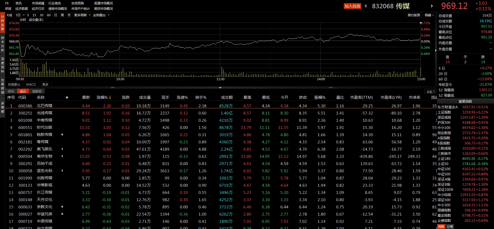Viewport: 494px width, 229px height.
Task: Expand the 更多周期 dropdown
Action: point(82,15)
